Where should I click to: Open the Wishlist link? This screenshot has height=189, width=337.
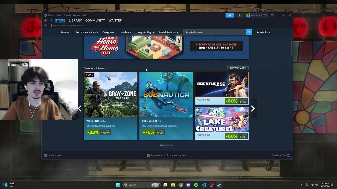coord(264,32)
